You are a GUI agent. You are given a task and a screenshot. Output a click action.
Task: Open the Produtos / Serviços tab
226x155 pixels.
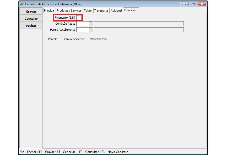(69, 10)
